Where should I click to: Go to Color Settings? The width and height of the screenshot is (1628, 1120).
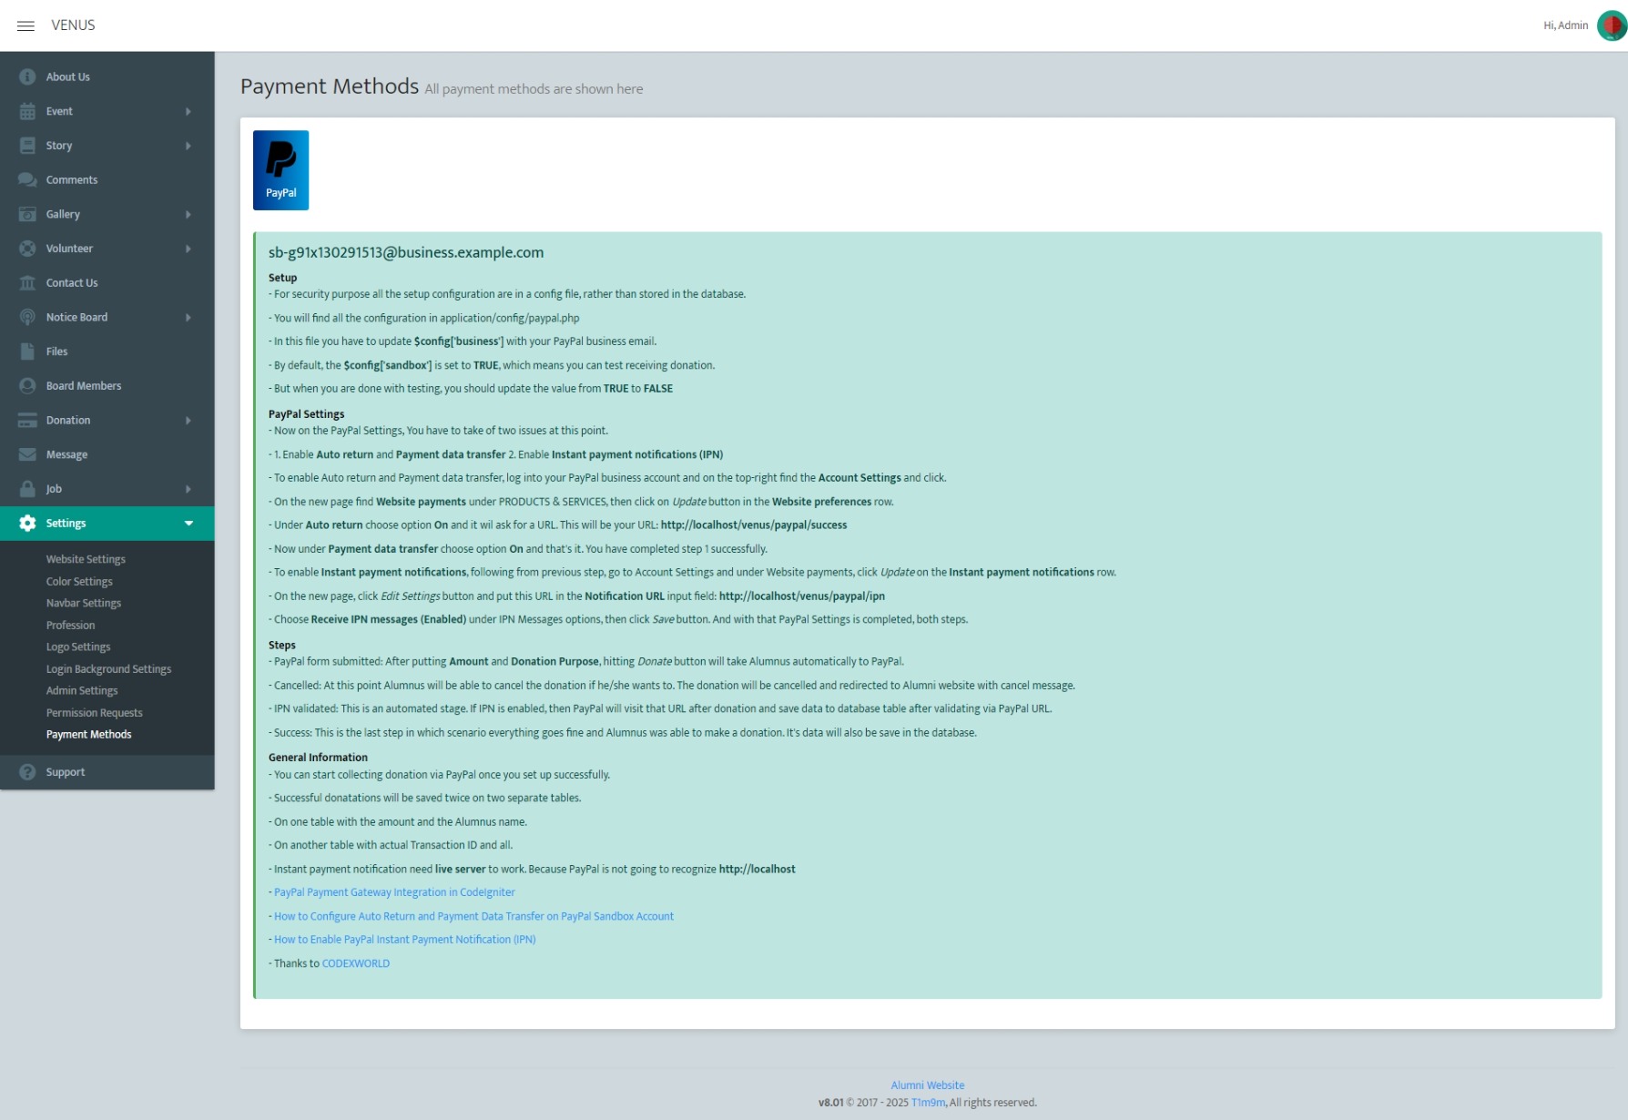point(79,581)
